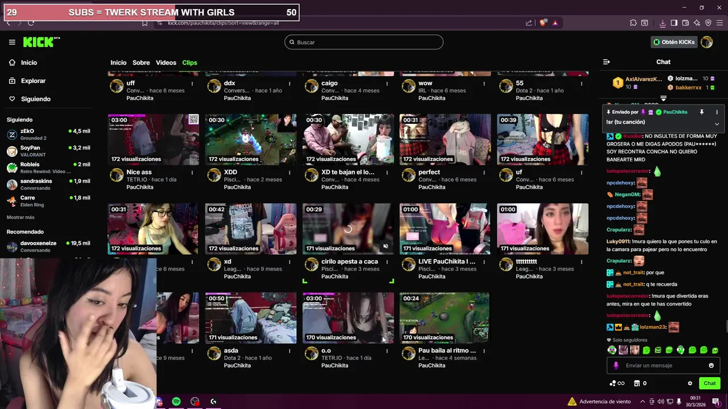
Task: Reload the page
Action: [31, 23]
